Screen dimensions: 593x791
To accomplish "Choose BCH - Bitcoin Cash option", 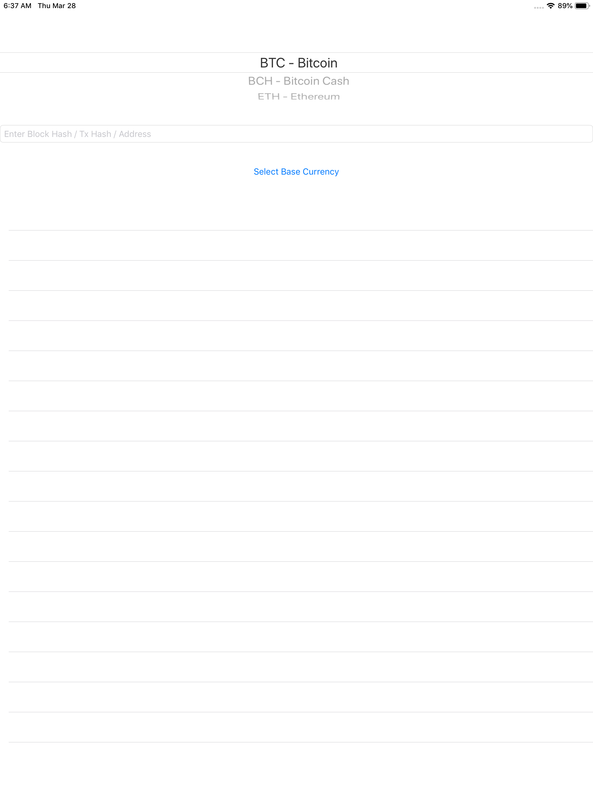I will 298,81.
